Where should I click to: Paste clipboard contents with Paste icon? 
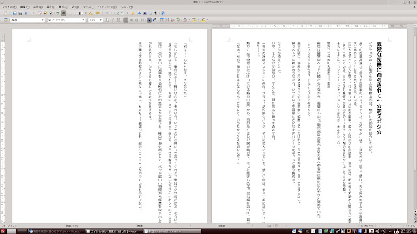(81, 13)
